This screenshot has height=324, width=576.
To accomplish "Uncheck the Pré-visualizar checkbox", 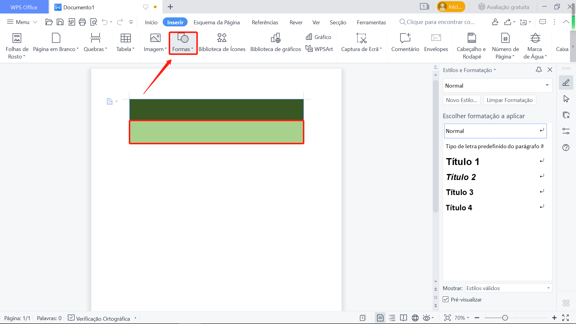I will point(446,299).
